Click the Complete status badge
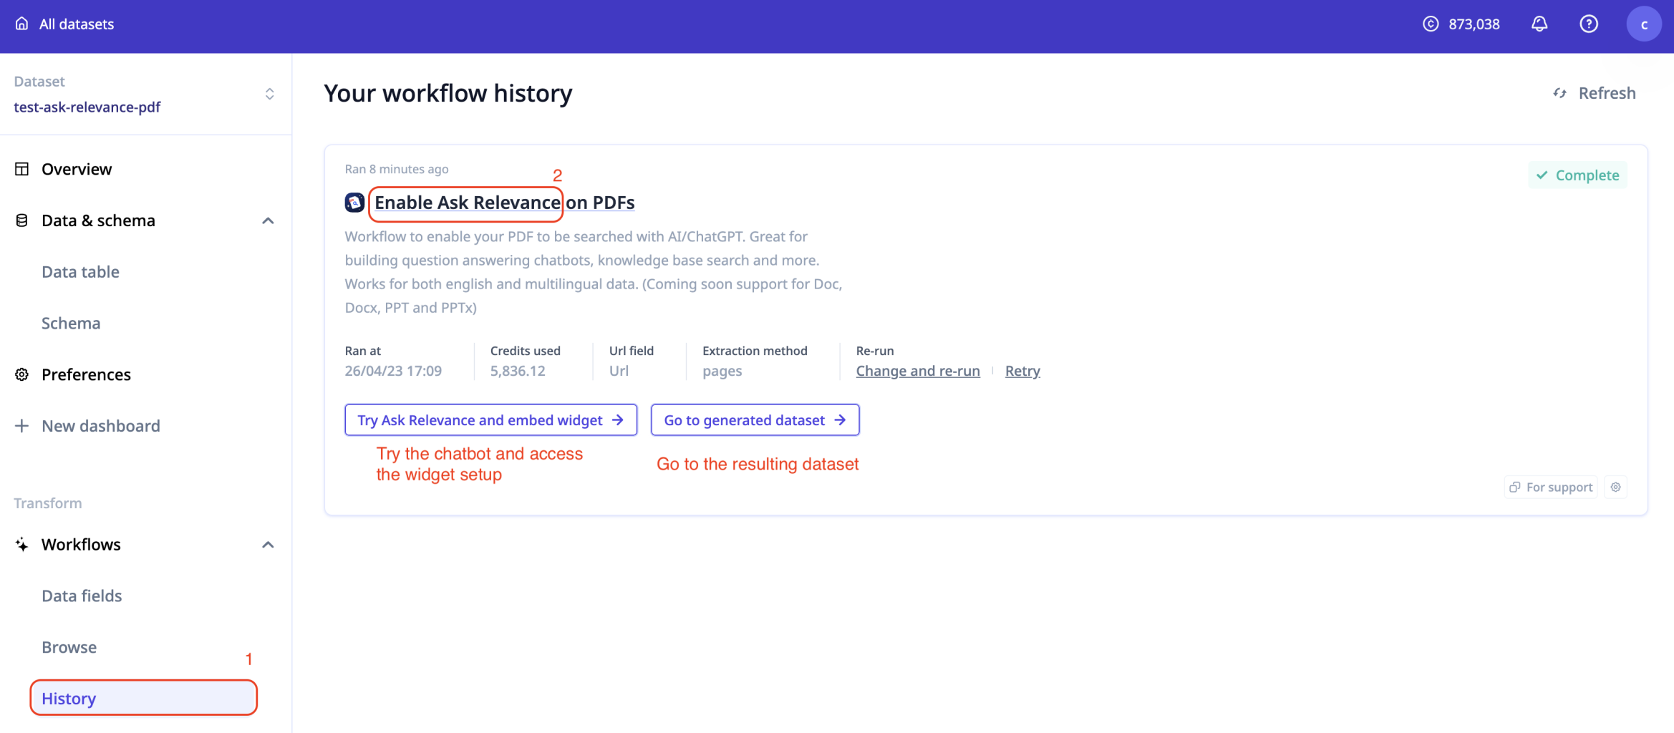 point(1577,175)
